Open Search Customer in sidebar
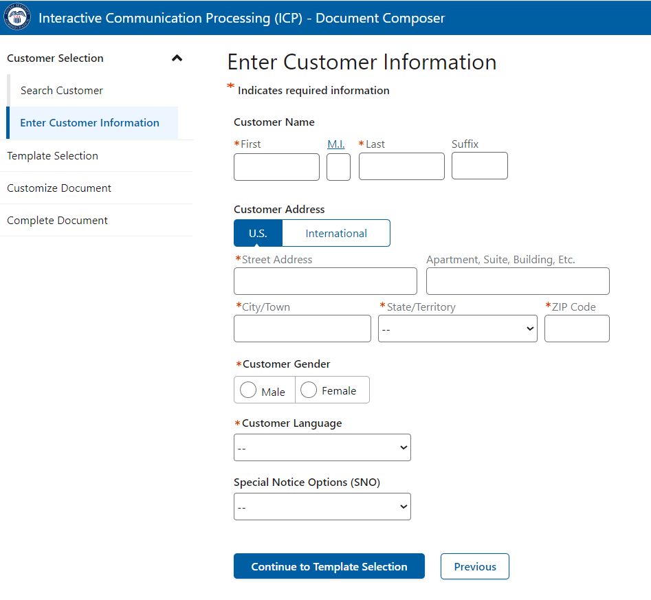Viewport: 651px width, 600px height. pos(62,91)
